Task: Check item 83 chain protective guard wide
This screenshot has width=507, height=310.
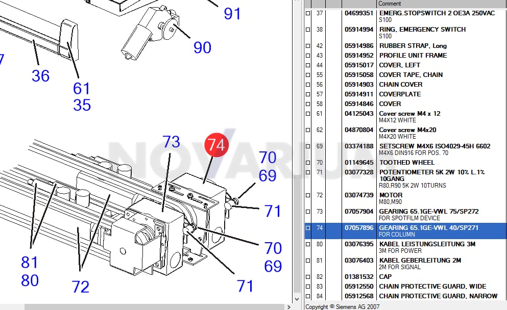Action: tap(308, 287)
